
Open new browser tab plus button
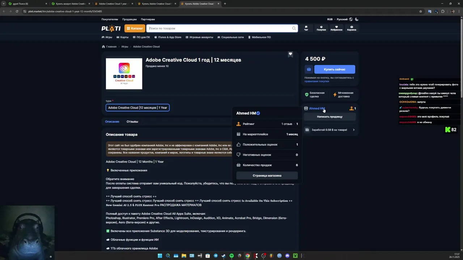(x=225, y=4)
